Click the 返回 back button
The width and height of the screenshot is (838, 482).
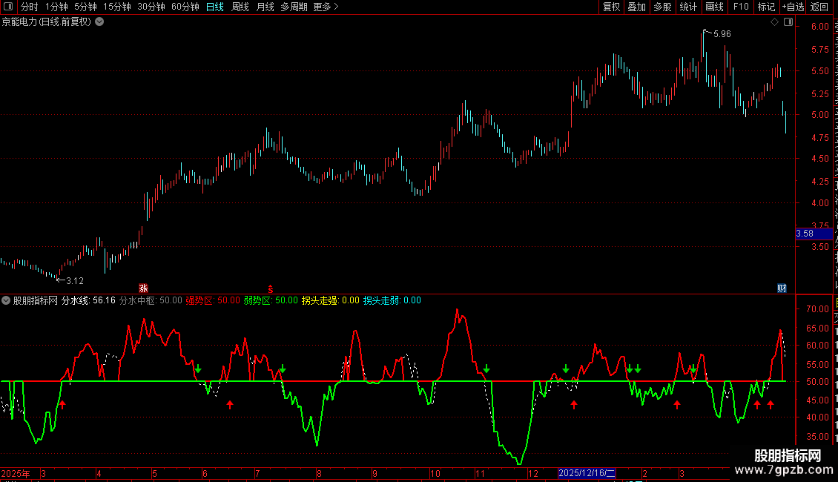(x=819, y=7)
